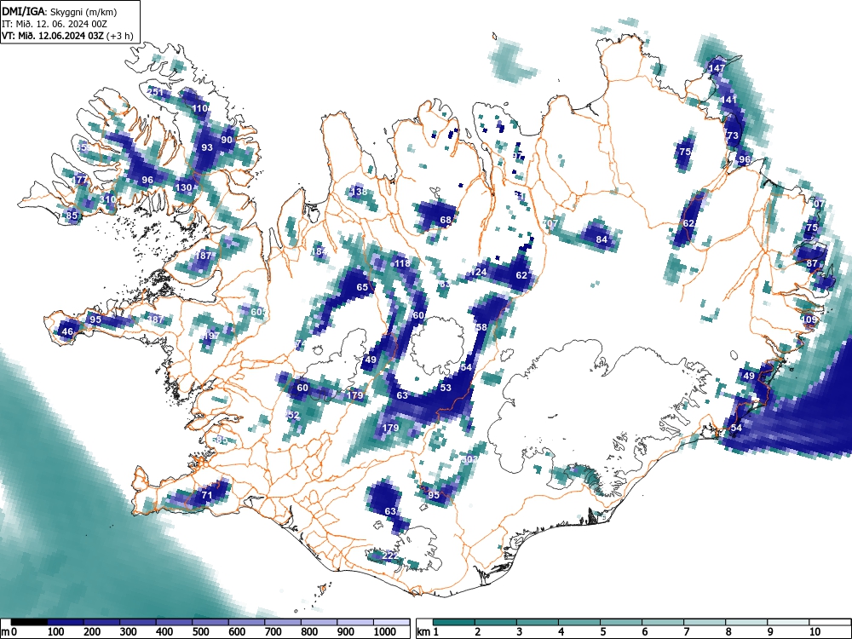Pick the dark blue swatch between 100 and 200
852x639 pixels.
click(66, 622)
